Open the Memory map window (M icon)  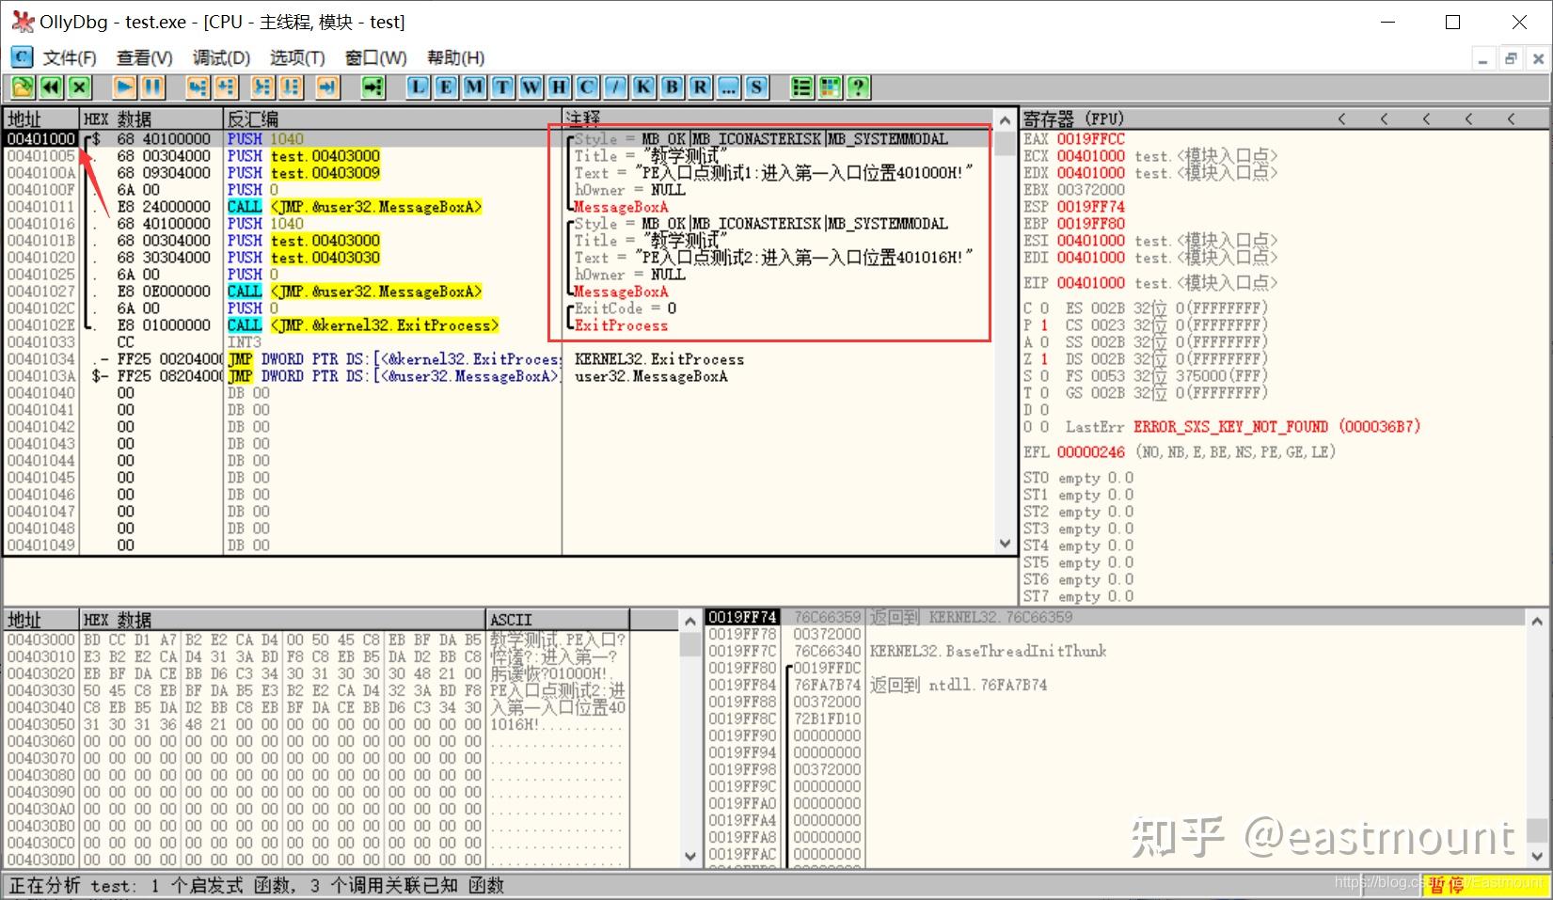pyautogui.click(x=473, y=87)
